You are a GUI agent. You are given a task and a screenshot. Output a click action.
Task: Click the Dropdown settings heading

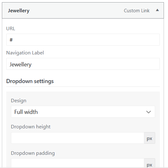click(x=30, y=81)
